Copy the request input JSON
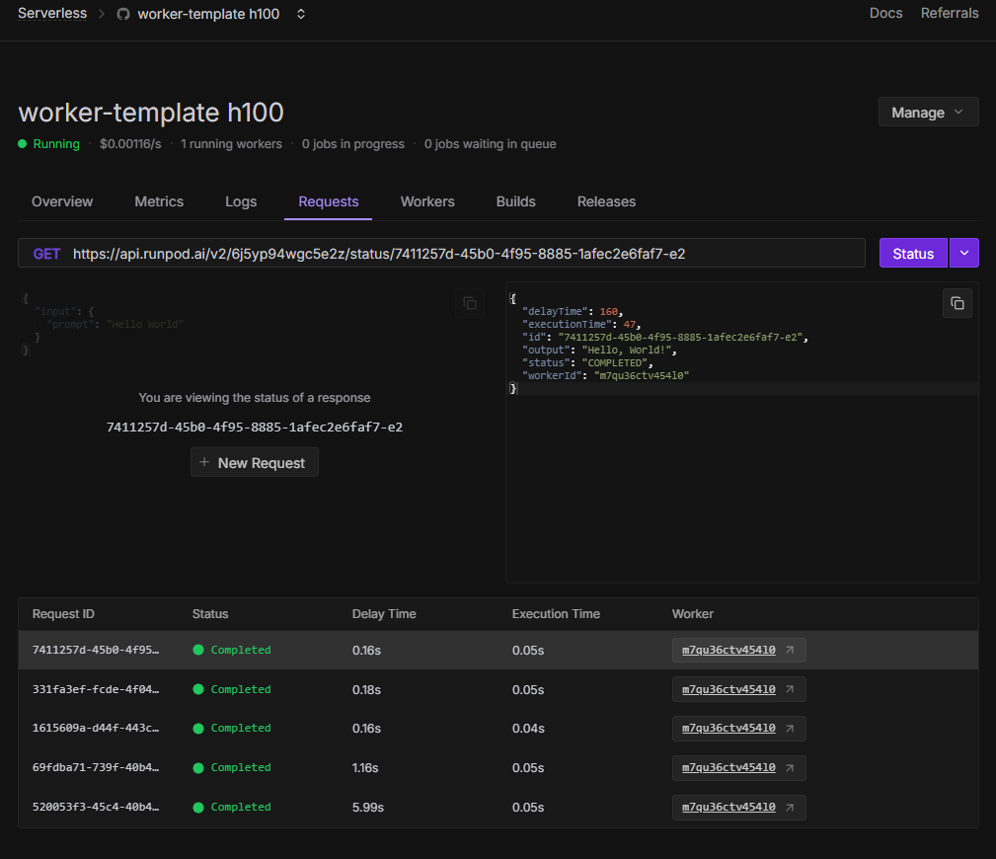Screen dimensions: 996x859 click(x=470, y=303)
